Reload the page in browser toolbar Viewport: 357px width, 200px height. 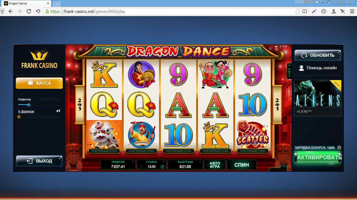pyautogui.click(x=29, y=11)
